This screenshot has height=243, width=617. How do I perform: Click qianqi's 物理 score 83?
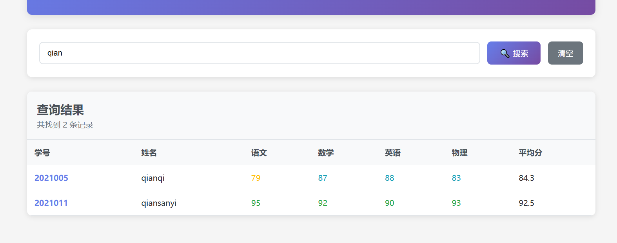pos(456,178)
